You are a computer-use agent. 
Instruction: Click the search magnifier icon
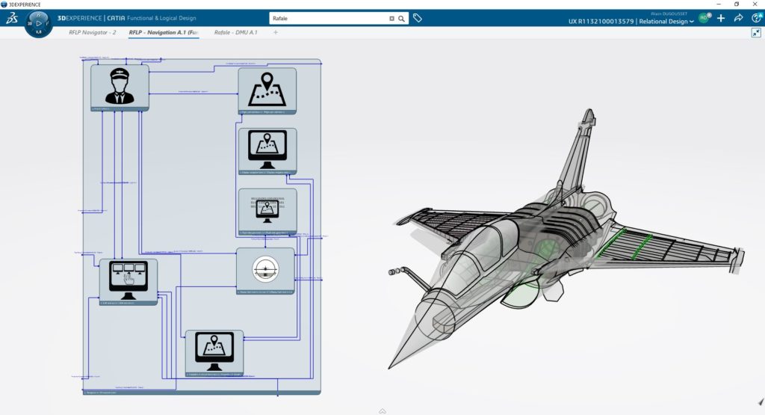[401, 19]
